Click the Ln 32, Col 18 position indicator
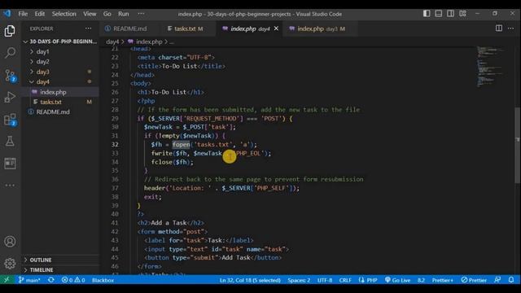The height and width of the screenshot is (293, 521). (x=250, y=280)
